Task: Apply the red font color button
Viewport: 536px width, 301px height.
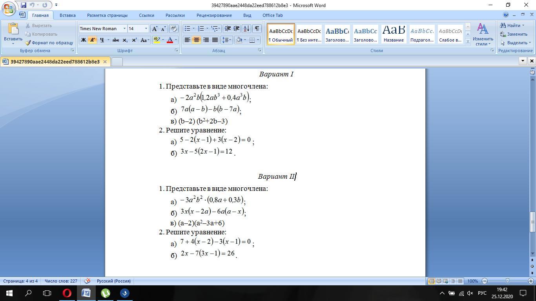Action: point(170,40)
